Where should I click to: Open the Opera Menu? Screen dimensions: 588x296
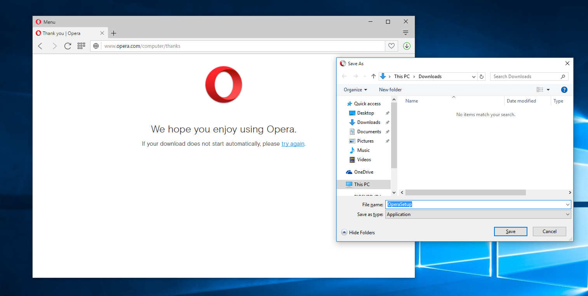(x=45, y=22)
